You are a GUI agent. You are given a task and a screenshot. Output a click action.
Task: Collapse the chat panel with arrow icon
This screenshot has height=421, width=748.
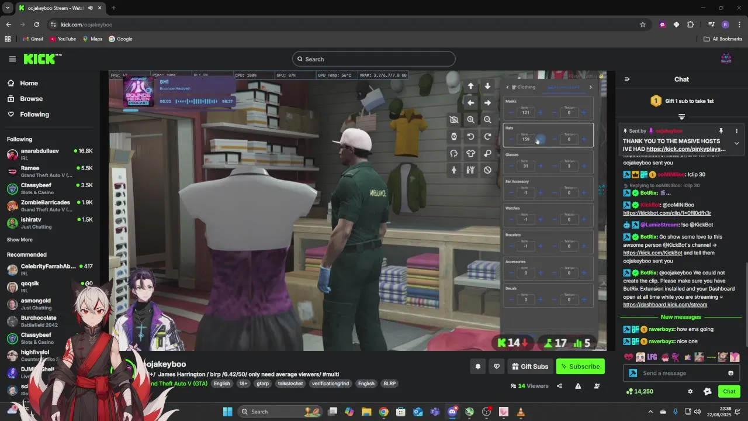pos(627,80)
